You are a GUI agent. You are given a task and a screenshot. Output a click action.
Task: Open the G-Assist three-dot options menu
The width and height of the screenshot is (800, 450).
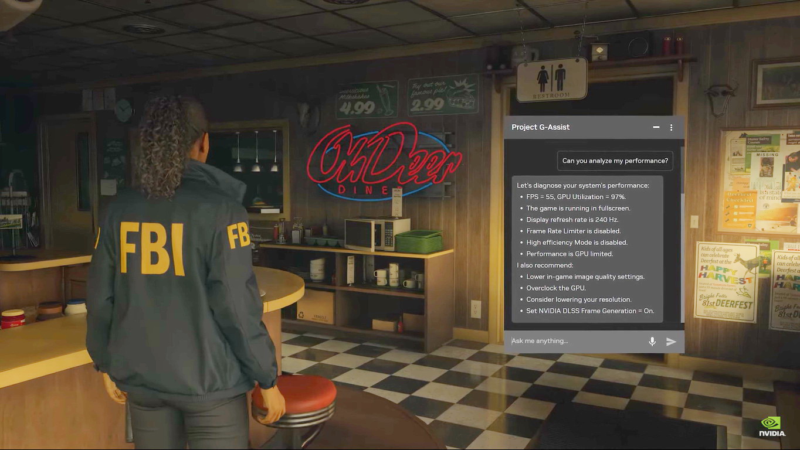[672, 127]
